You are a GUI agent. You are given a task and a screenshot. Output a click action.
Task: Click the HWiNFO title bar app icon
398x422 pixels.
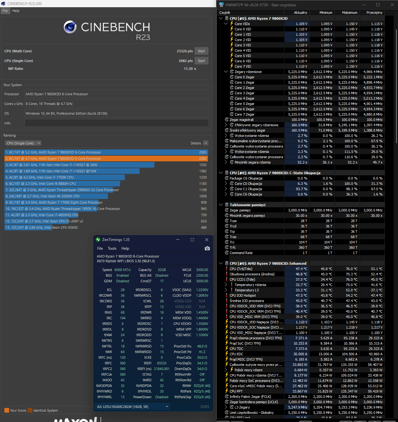pos(222,5)
